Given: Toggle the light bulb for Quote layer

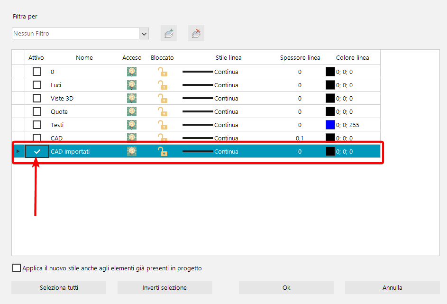Looking at the screenshot, I should coord(132,111).
